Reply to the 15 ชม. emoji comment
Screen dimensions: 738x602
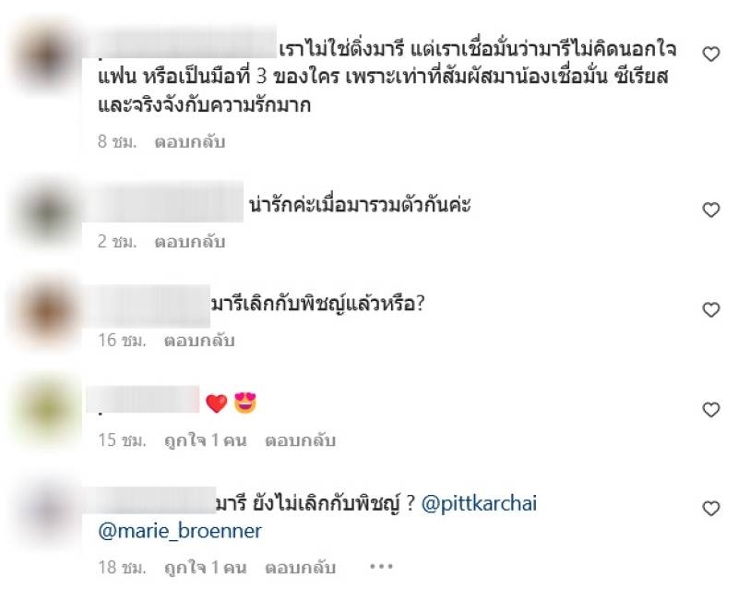point(301,440)
